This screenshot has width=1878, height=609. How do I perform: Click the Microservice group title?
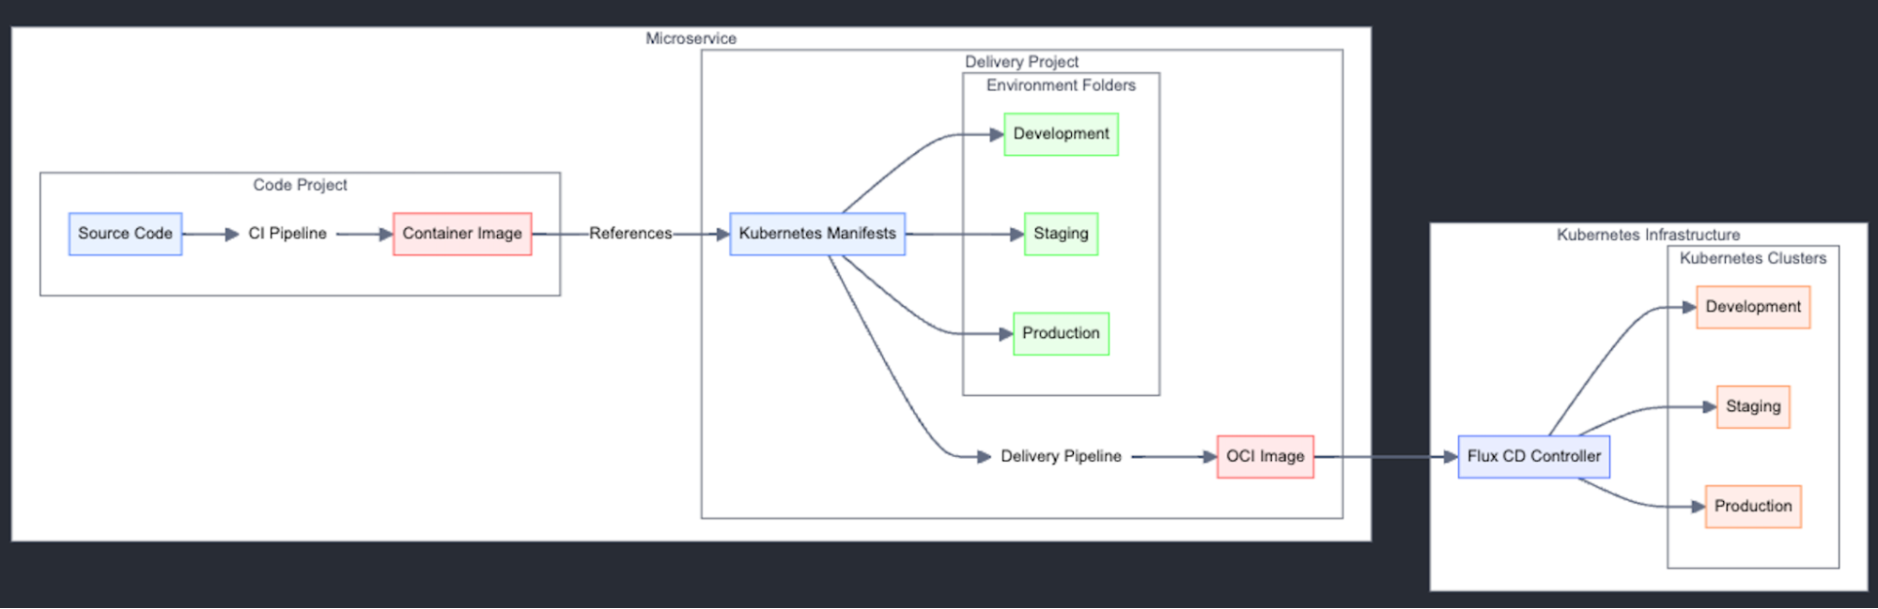(x=691, y=38)
